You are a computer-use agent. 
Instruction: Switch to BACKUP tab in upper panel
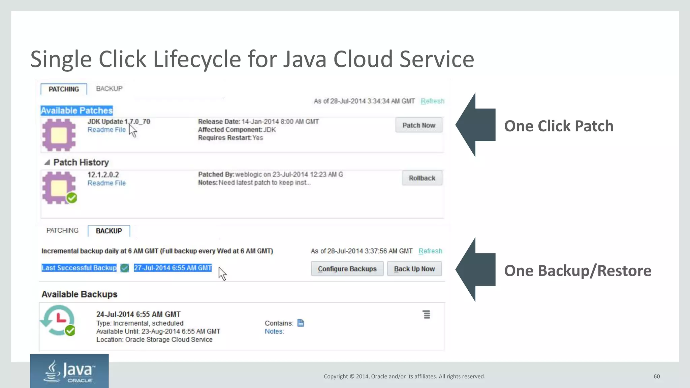[109, 89]
